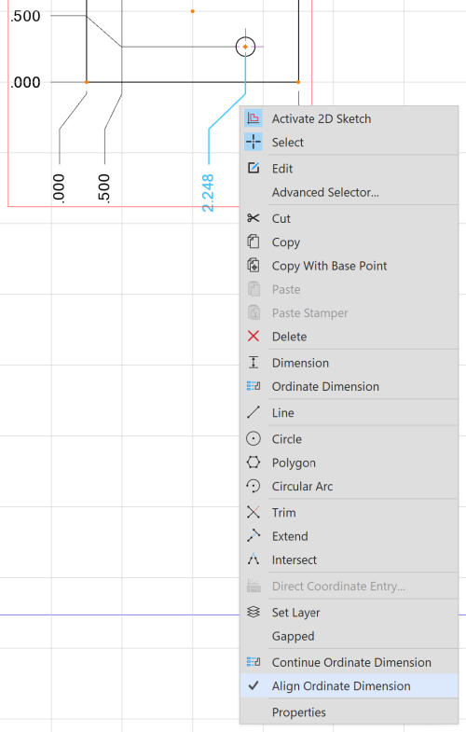Image resolution: width=466 pixels, height=732 pixels.
Task: Click the hole circle in the sketch
Action: (245, 47)
